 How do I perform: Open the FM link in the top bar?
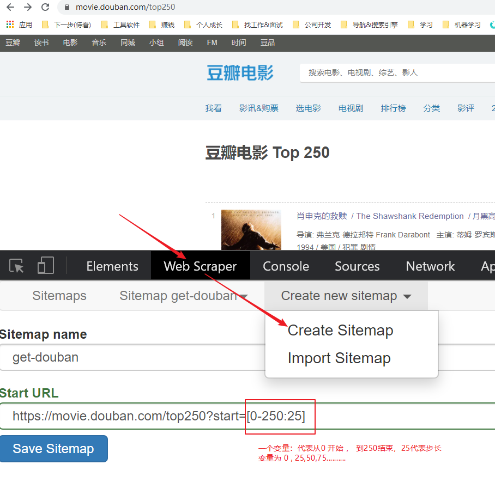pyautogui.click(x=212, y=42)
